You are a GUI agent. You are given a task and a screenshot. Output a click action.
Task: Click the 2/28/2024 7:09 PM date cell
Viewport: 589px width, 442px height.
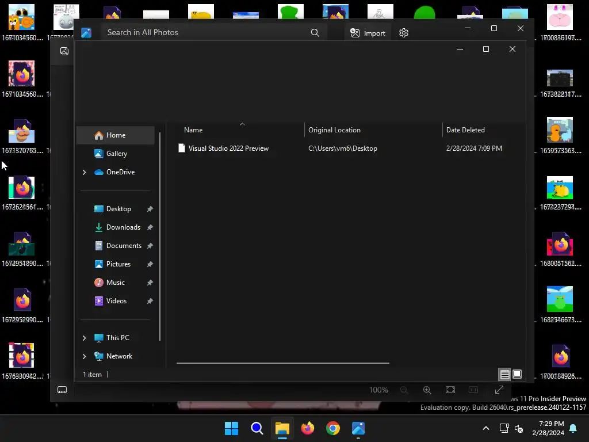pos(474,148)
